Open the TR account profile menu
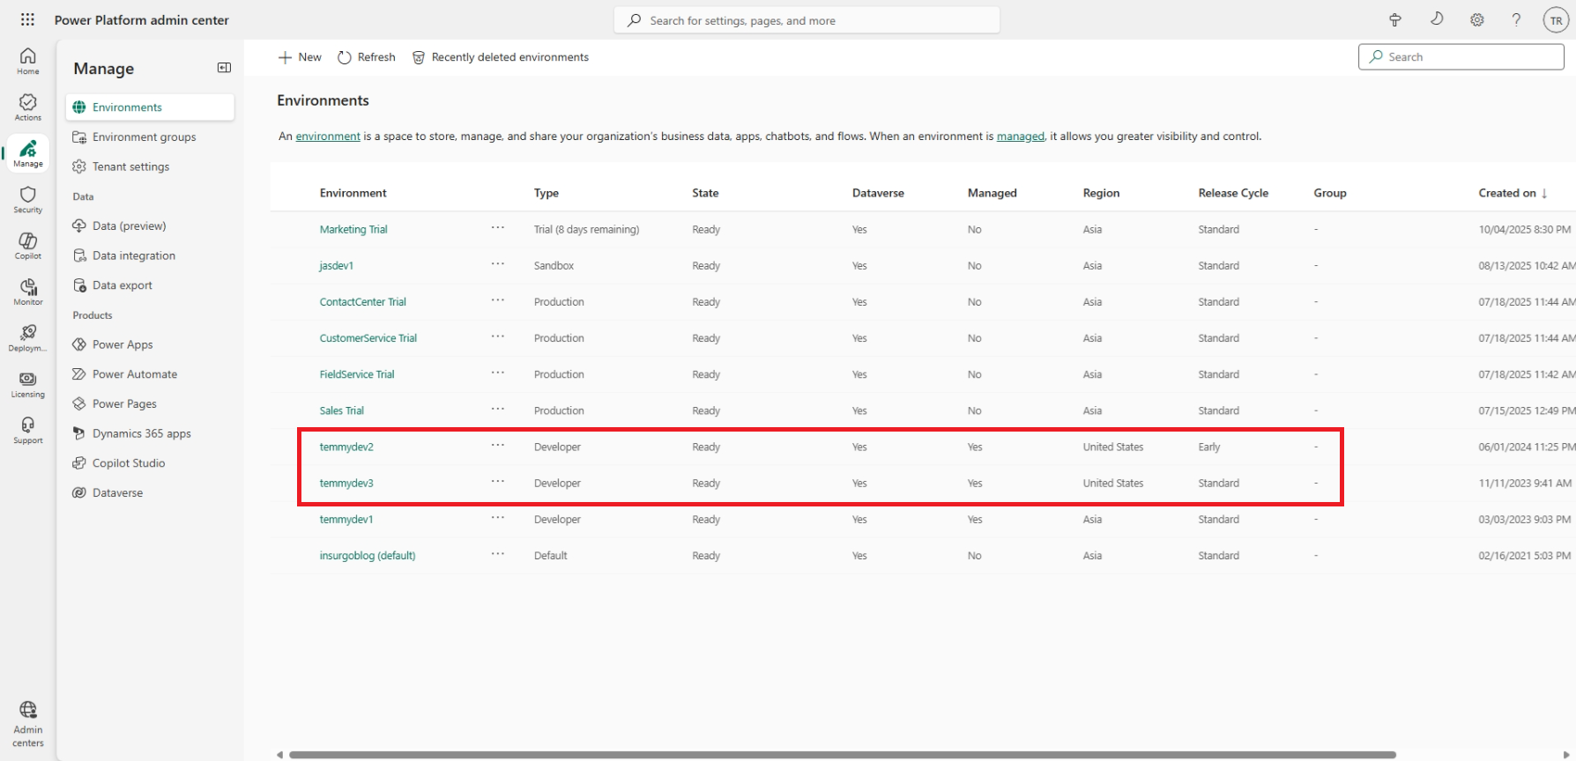The image size is (1576, 761). 1556,20
